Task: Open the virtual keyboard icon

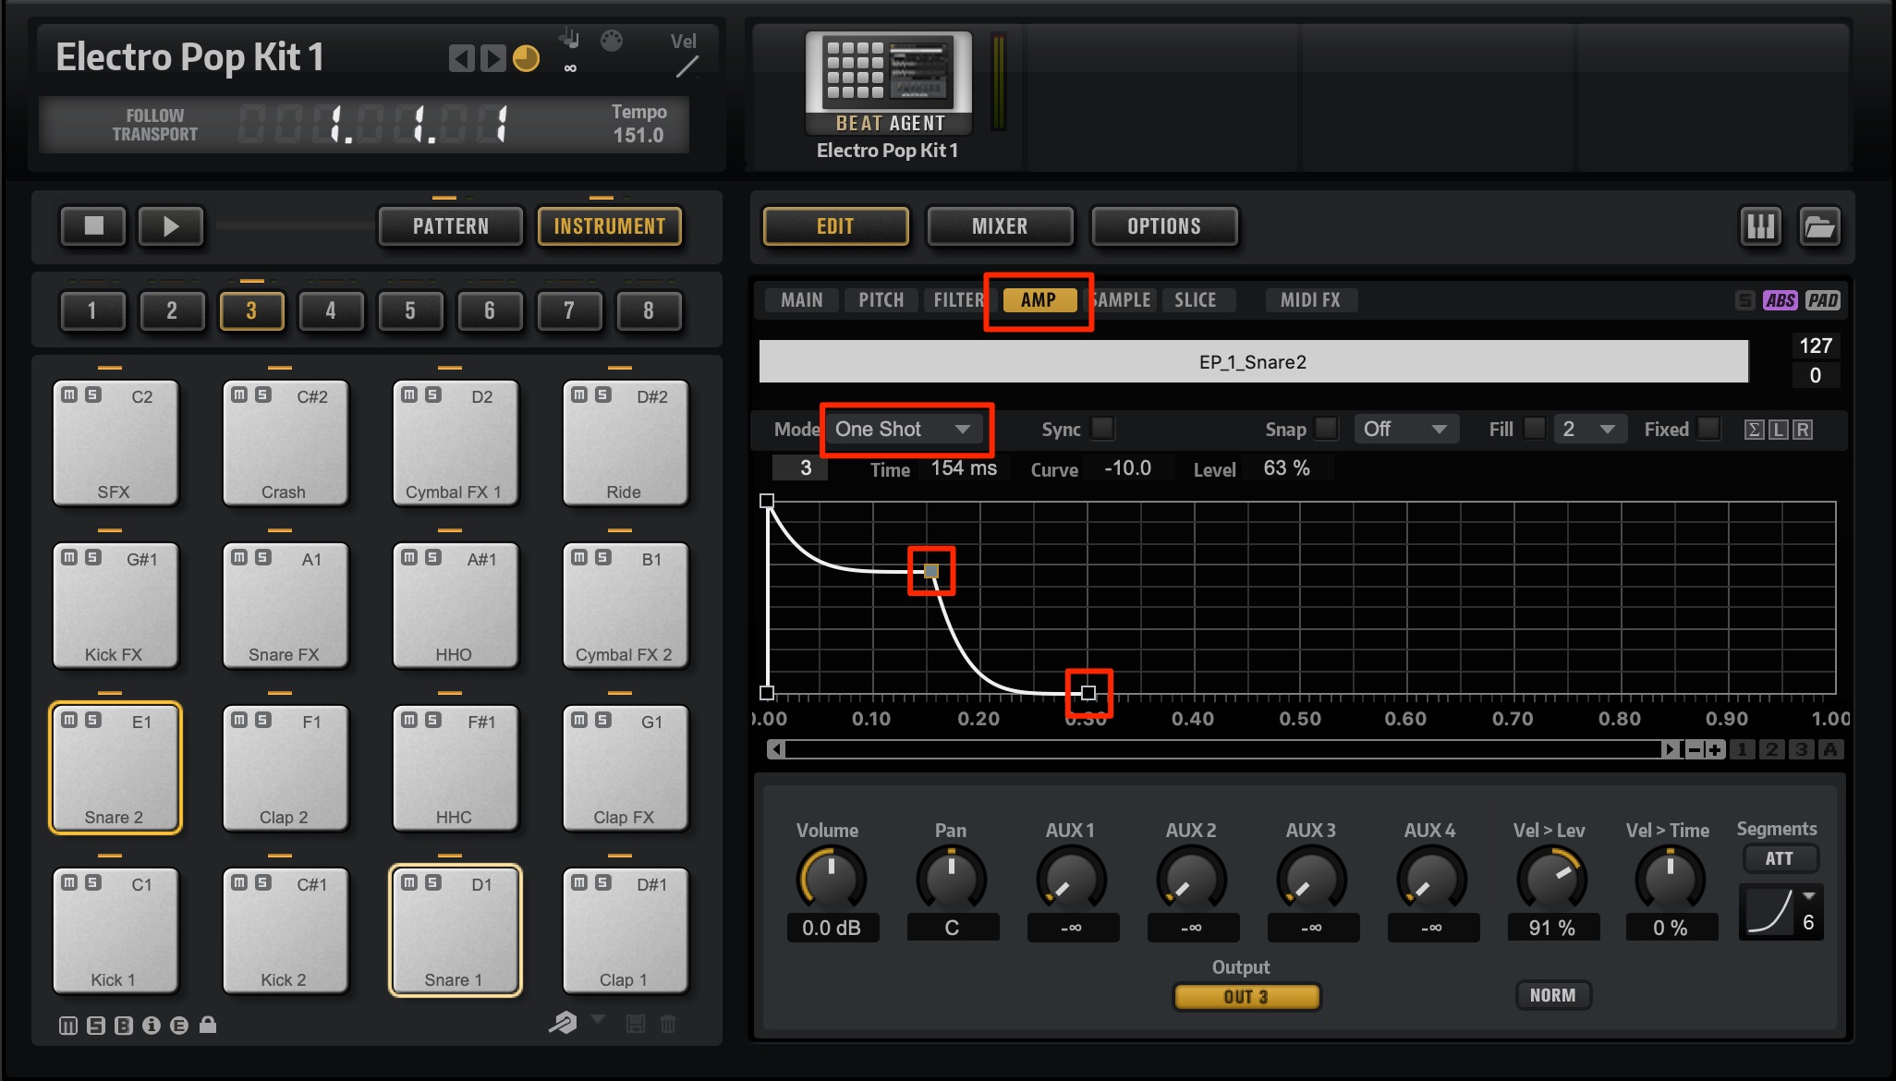Action: click(1760, 226)
